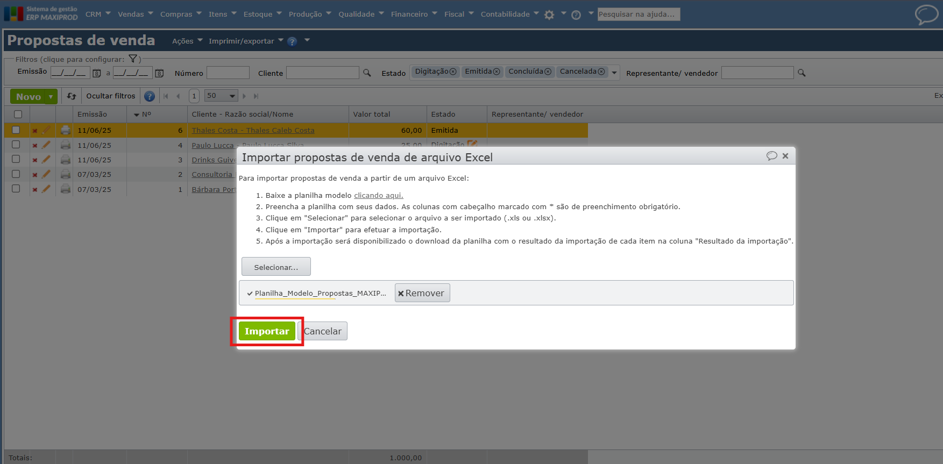The width and height of the screenshot is (943, 464).
Task: Expand the arrow next to settings gear
Action: click(x=563, y=13)
